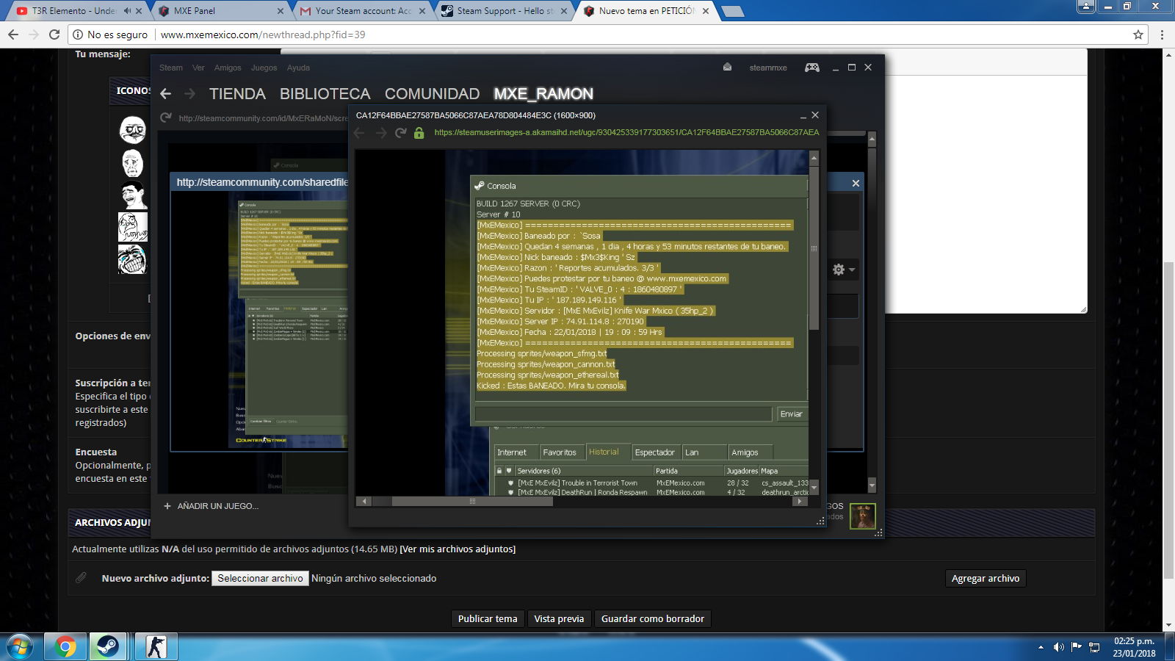Open Amigos menu in Steam
Viewport: 1175px width, 661px height.
pyautogui.click(x=228, y=68)
